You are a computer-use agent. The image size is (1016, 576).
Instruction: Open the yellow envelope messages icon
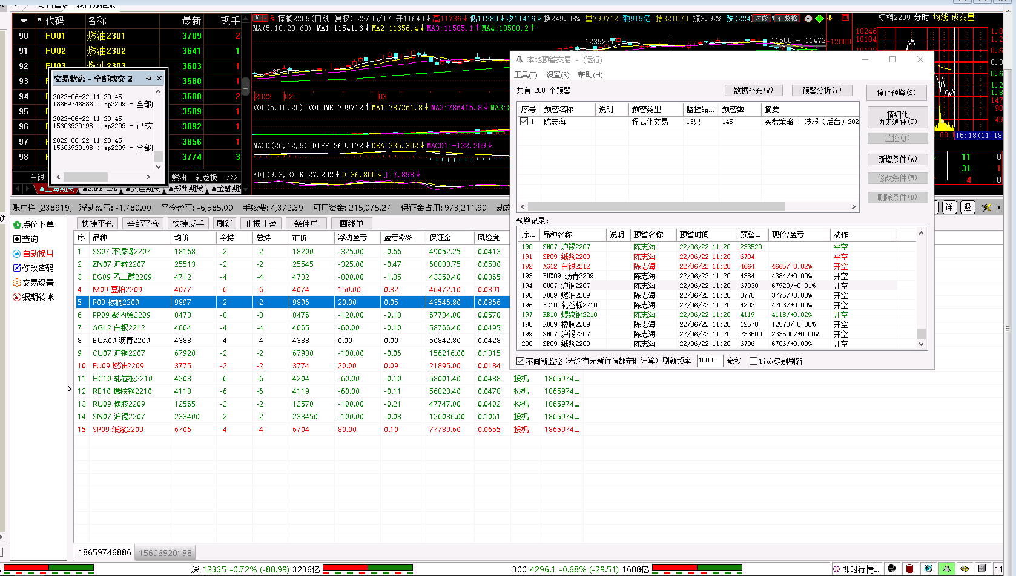coord(965,569)
